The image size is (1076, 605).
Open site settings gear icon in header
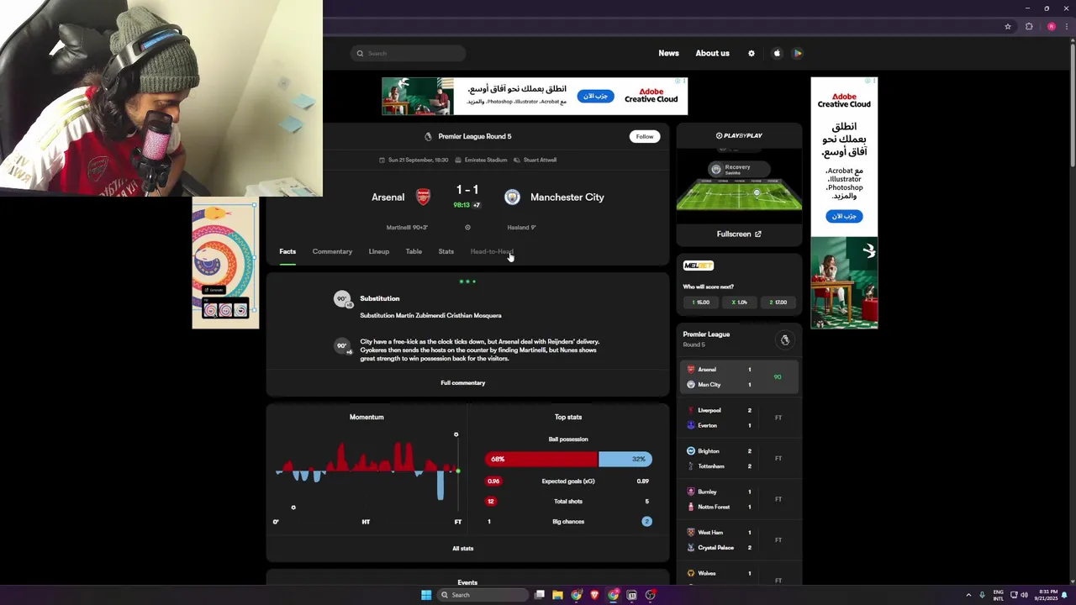(752, 53)
